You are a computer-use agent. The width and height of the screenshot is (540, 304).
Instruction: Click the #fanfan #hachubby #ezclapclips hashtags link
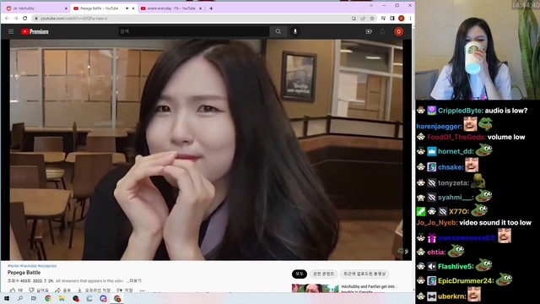point(32,266)
